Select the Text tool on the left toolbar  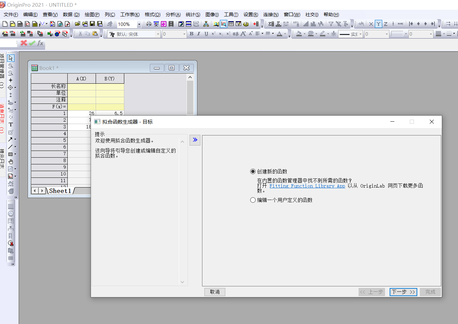click(x=10, y=125)
